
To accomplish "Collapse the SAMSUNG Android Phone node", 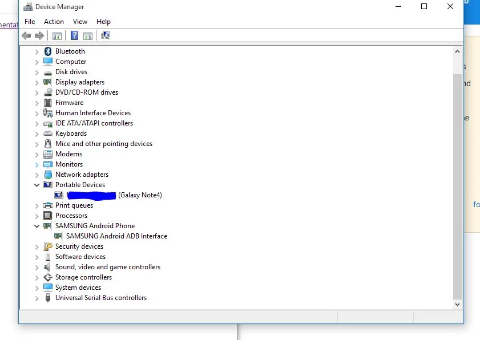I will (37, 226).
